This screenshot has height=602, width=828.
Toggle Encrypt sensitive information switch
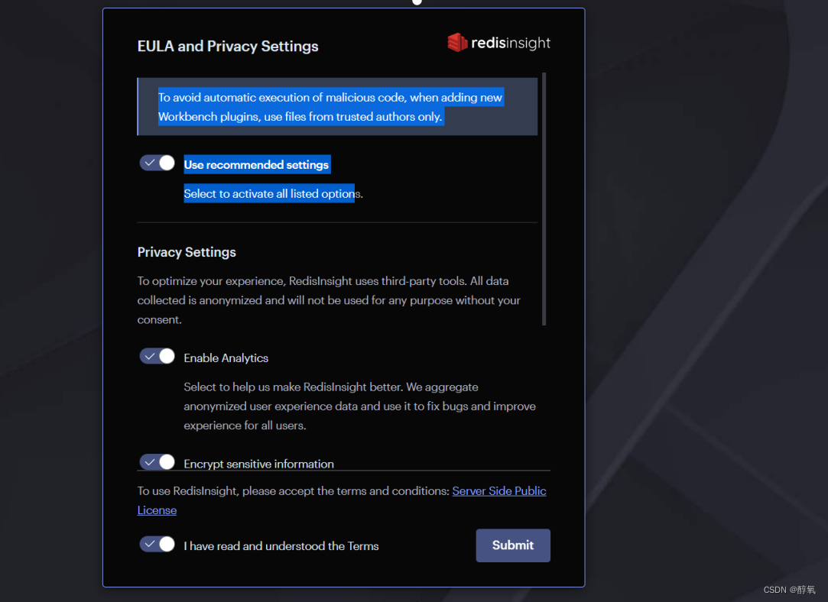[x=157, y=461]
